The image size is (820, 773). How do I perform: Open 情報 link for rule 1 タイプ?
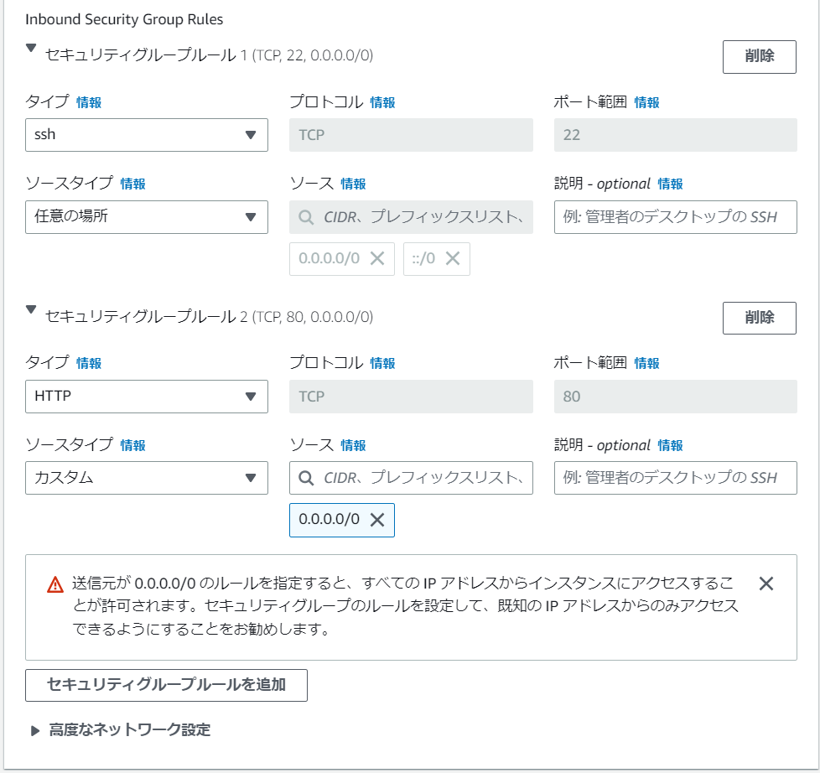pyautogui.click(x=89, y=102)
